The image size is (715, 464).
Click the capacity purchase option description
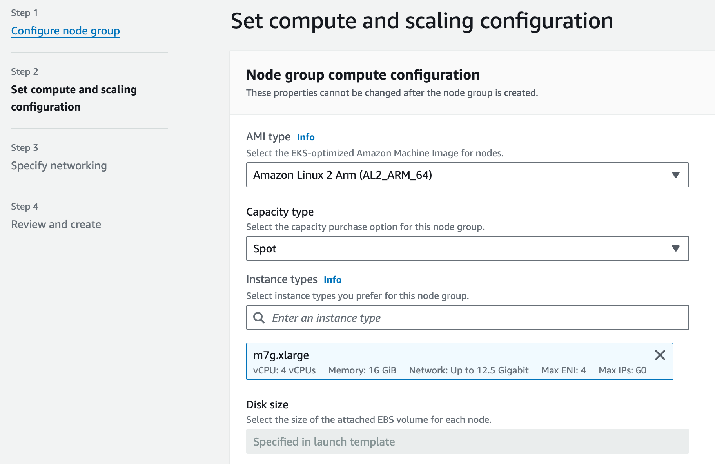[x=365, y=227]
